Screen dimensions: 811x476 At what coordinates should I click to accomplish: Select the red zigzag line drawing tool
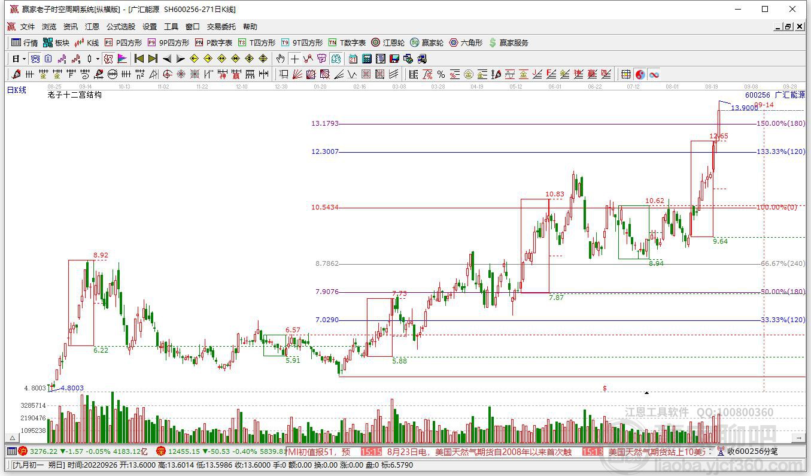click(x=308, y=59)
